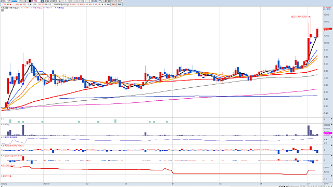
Task: Switch chart to weekly period button
Action: [x=45, y=1]
